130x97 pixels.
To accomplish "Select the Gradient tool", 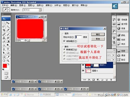I will 8,41.
